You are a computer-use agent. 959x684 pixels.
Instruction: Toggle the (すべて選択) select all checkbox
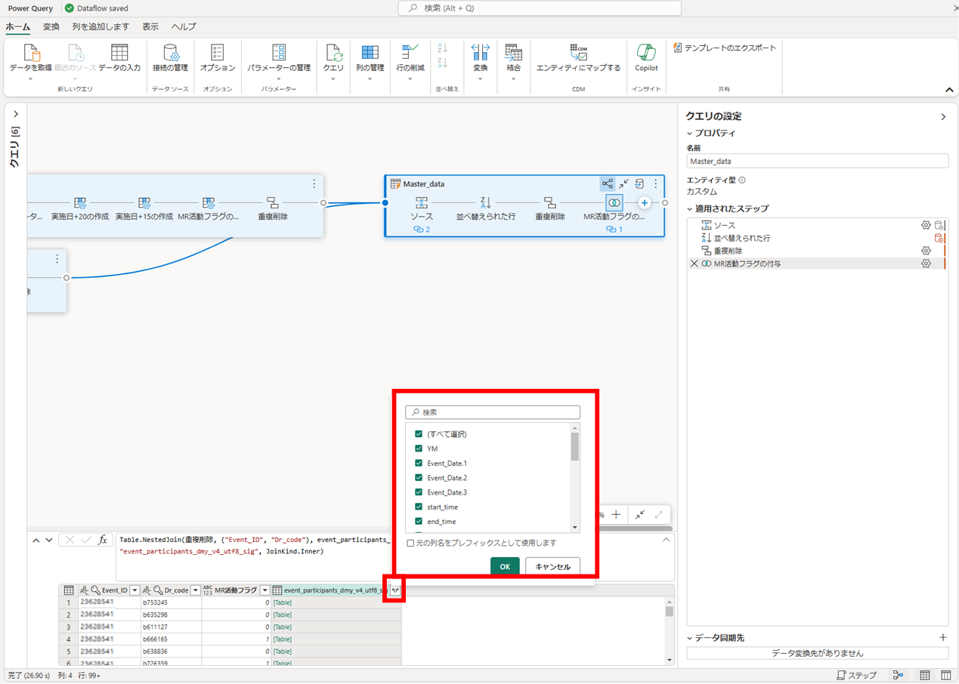tap(419, 434)
